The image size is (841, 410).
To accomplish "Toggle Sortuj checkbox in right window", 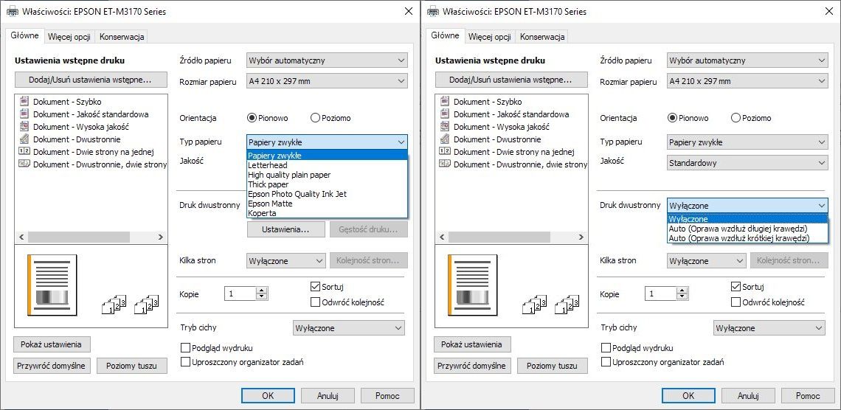I will pos(736,287).
